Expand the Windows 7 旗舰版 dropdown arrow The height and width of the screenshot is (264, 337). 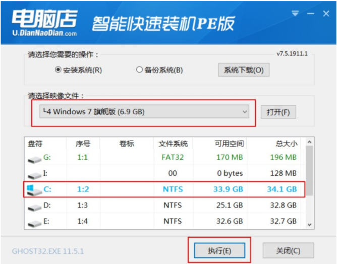(244, 112)
